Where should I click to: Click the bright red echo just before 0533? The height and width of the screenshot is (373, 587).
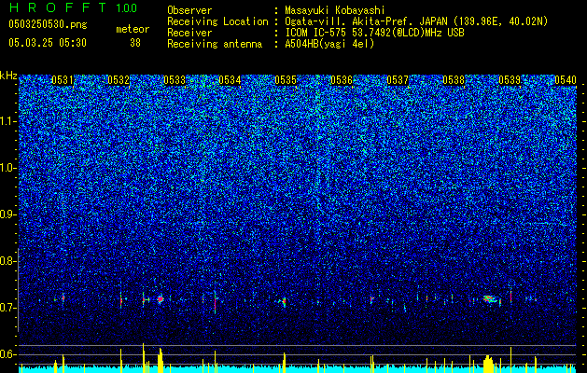[x=161, y=299]
